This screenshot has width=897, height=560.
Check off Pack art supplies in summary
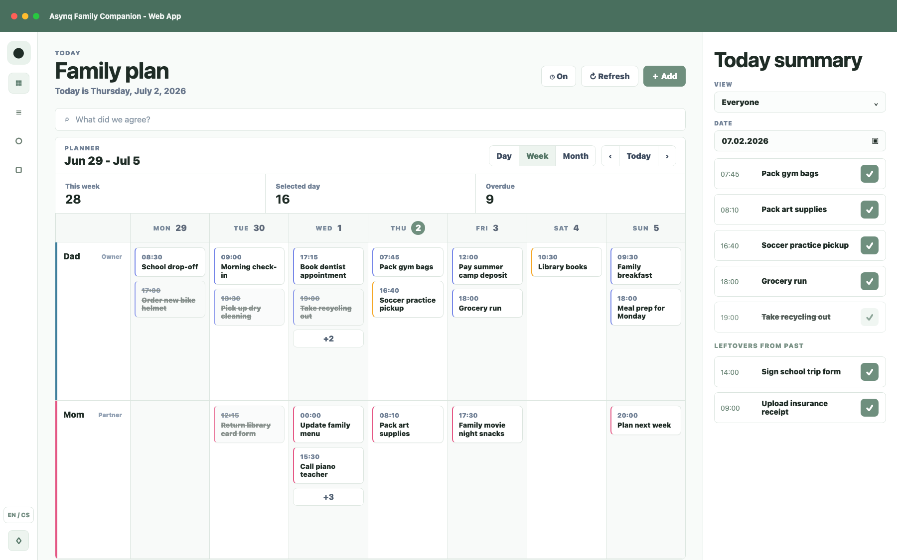[870, 210]
